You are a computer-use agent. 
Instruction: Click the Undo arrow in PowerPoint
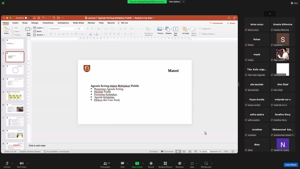[43, 18]
